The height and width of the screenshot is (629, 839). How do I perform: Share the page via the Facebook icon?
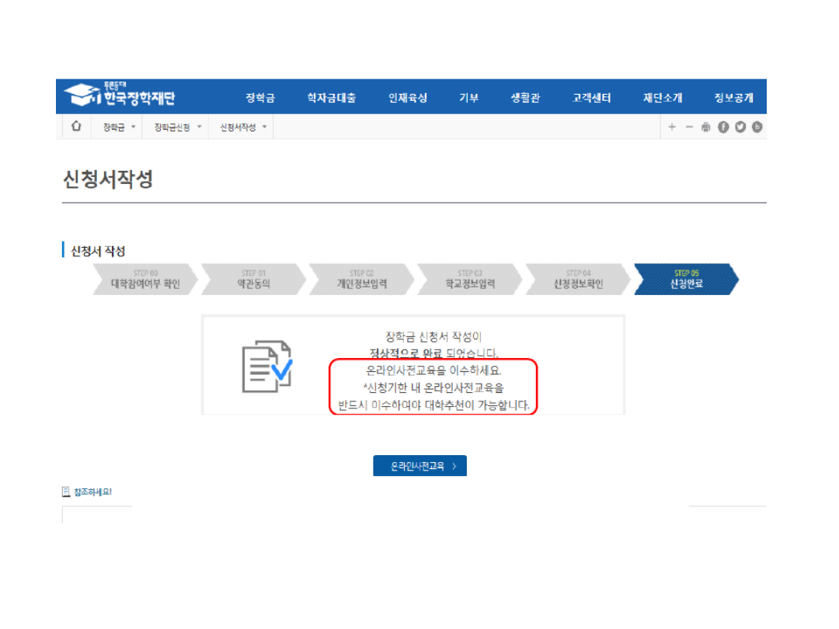723,127
